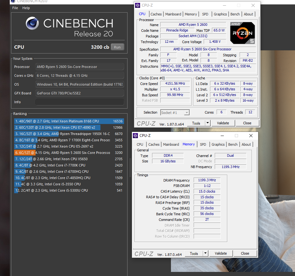
Task: Select ranking row Intel Core i7-6700HQ
Action: [x=69, y=172]
